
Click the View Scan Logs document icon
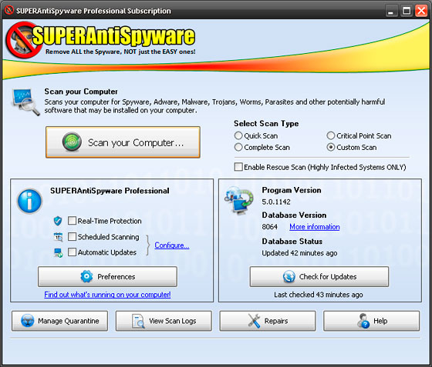(138, 321)
